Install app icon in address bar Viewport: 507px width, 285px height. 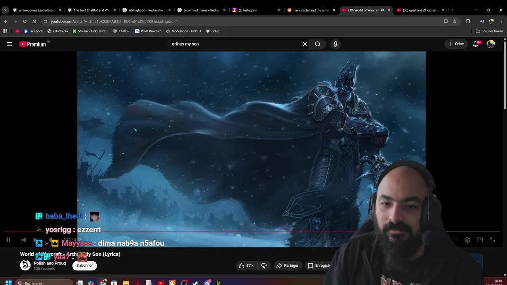point(446,21)
